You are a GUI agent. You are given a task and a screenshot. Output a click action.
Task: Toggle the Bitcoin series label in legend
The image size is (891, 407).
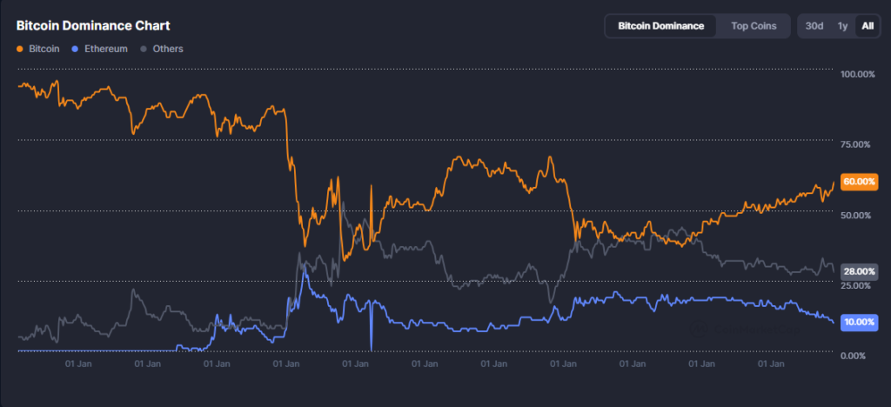click(x=44, y=50)
